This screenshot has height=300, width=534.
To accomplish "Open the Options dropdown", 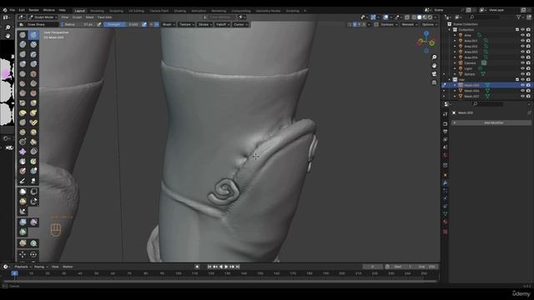I will tap(429, 24).
